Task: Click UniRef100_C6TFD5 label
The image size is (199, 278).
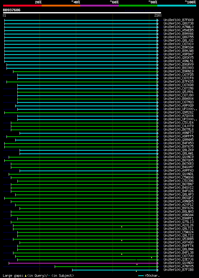Action: 178,75
